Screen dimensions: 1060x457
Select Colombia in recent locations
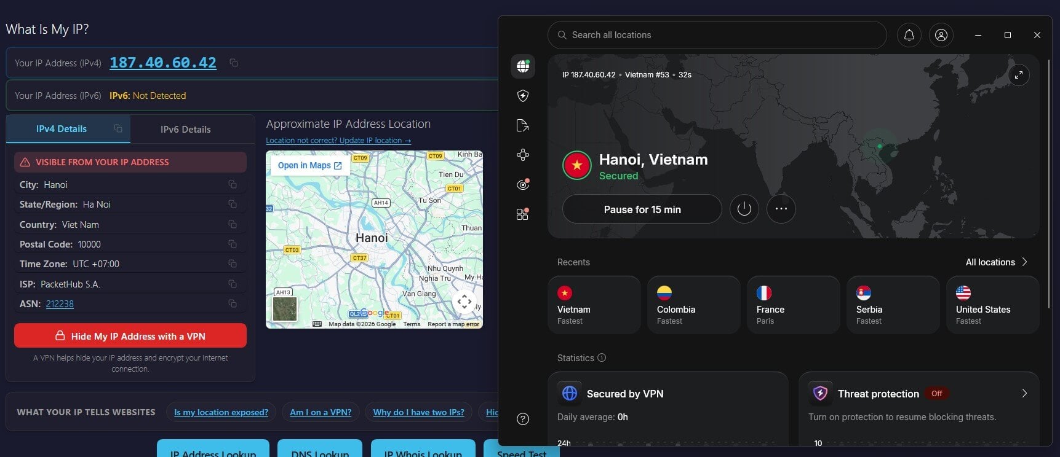click(x=694, y=305)
